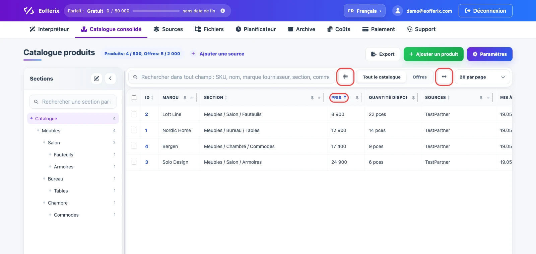Image resolution: width=536 pixels, height=254 pixels.
Task: Click the Eofferix logo icon
Action: click(29, 11)
